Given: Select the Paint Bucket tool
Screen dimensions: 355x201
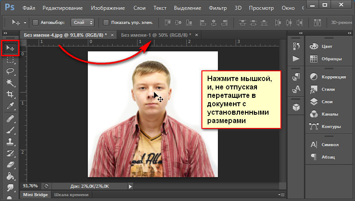Looking at the screenshot, I should pyautogui.click(x=10, y=176).
